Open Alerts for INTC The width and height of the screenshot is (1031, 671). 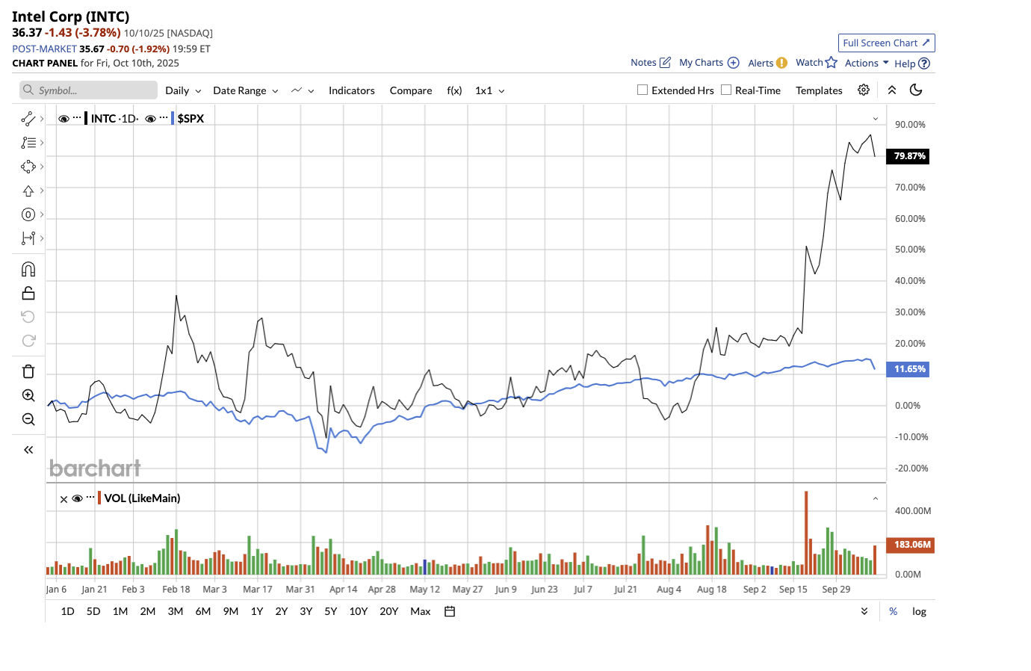point(767,63)
